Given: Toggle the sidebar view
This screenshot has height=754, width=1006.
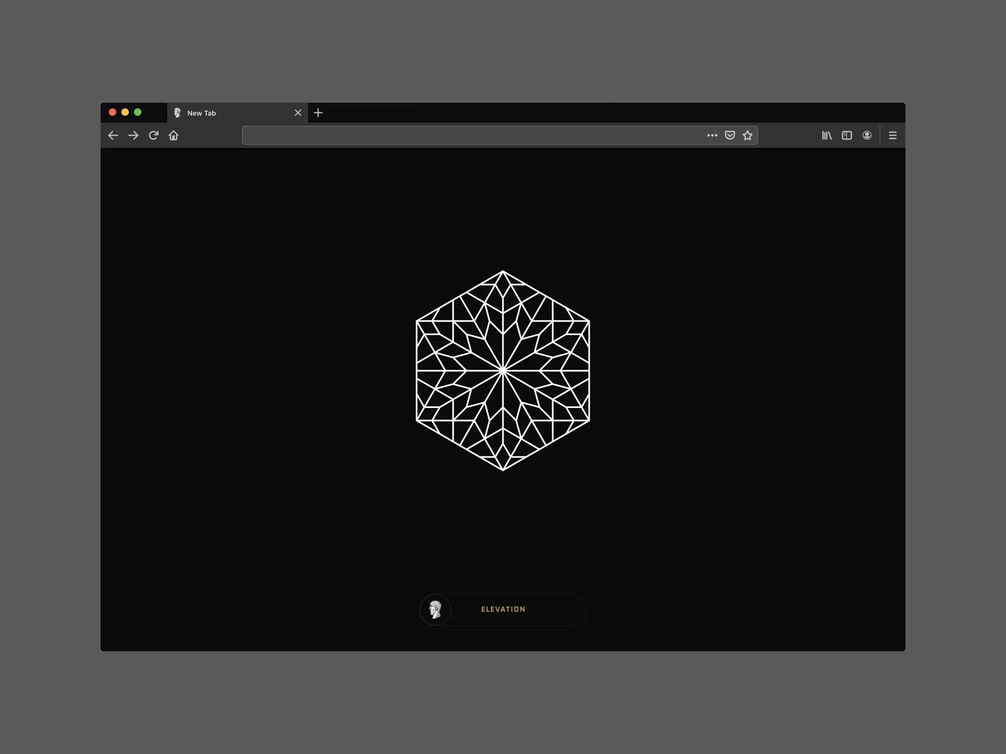Looking at the screenshot, I should tap(847, 135).
